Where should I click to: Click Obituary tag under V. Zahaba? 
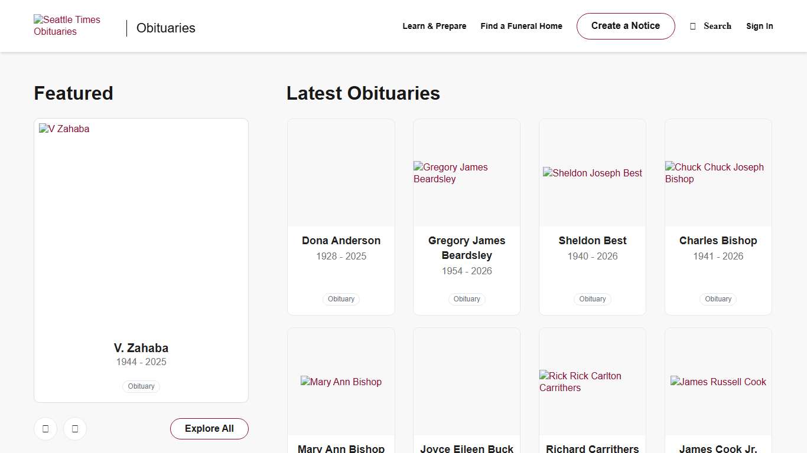point(141,386)
